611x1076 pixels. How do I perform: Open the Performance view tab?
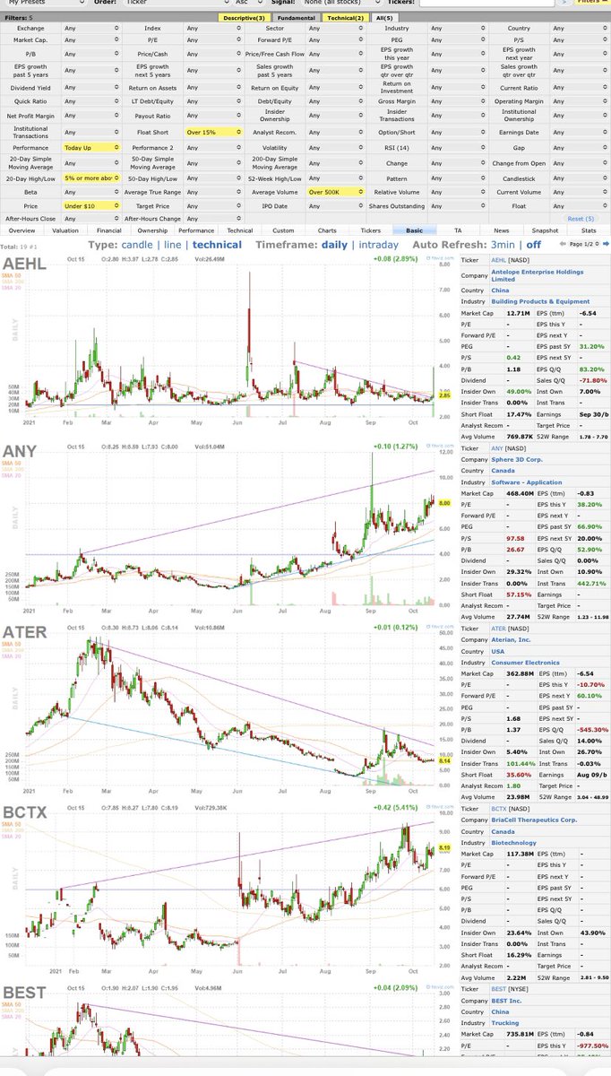[x=196, y=230]
